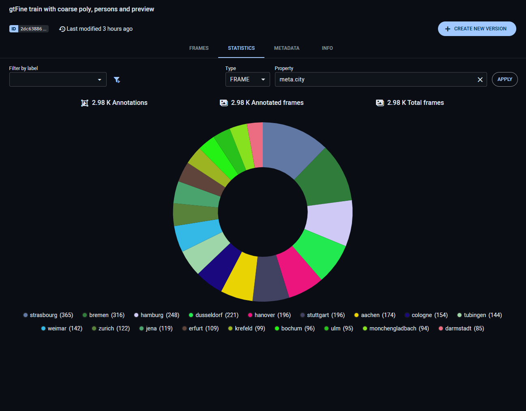Click the Annotations counter icon
The width and height of the screenshot is (526, 411).
click(84, 102)
